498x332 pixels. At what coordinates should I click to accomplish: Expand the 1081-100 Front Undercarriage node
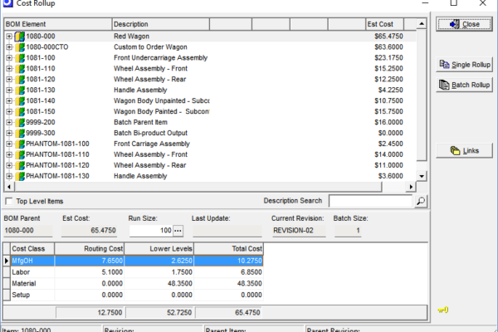pyautogui.click(x=9, y=58)
